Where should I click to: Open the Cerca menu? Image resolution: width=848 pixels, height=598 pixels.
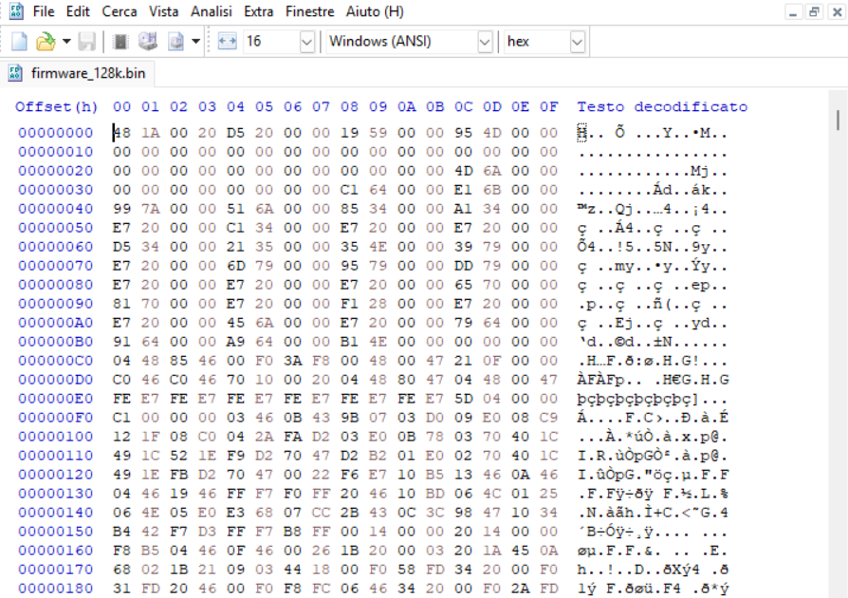coord(120,12)
